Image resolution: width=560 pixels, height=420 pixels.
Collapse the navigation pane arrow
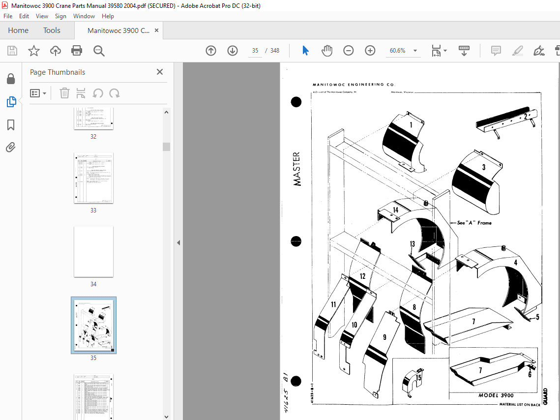pos(178,243)
